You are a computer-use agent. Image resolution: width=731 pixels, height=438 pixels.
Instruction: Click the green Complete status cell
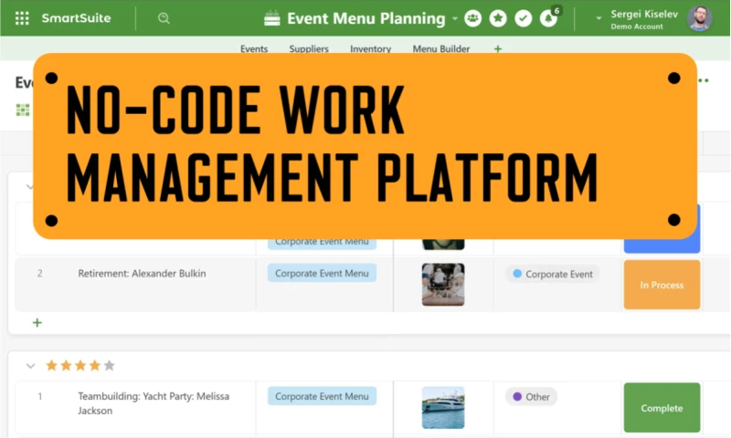point(662,408)
